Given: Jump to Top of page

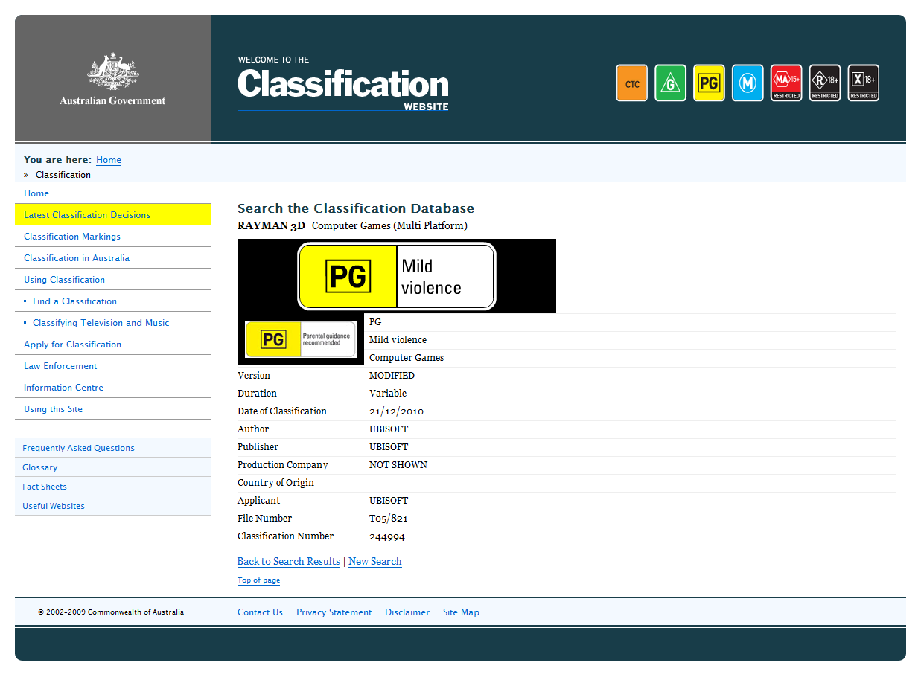Looking at the screenshot, I should click(x=258, y=580).
